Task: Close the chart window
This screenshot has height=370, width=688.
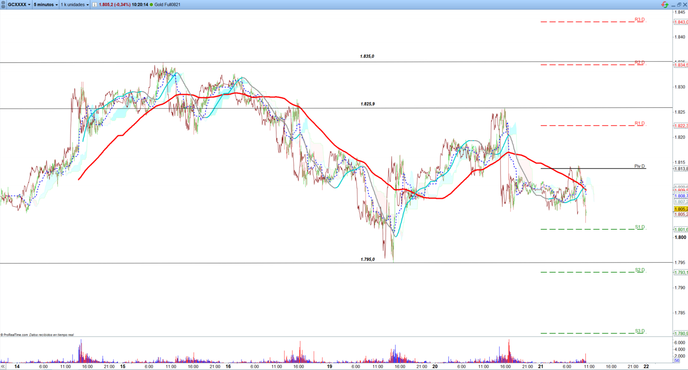Action: tap(685, 5)
